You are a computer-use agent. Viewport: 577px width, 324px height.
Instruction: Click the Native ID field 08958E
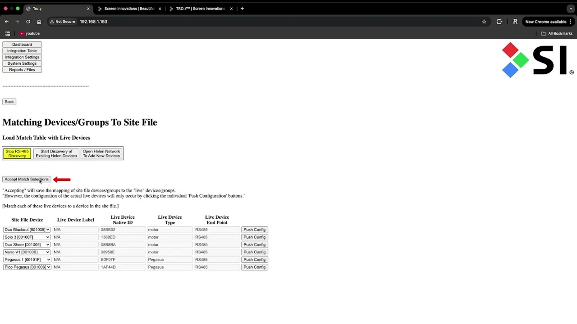123,252
